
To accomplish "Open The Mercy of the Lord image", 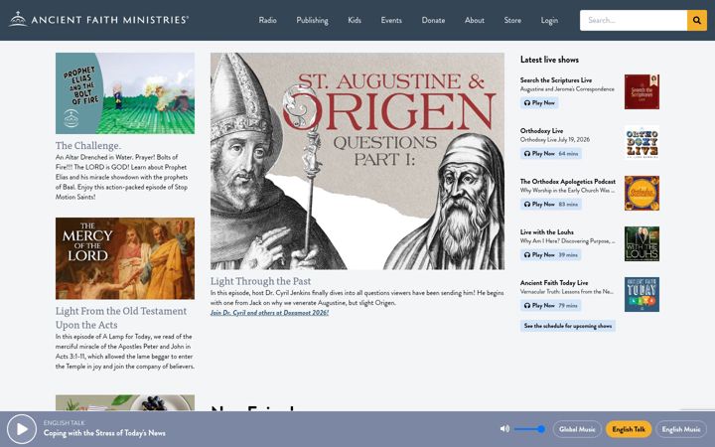I will 125,258.
